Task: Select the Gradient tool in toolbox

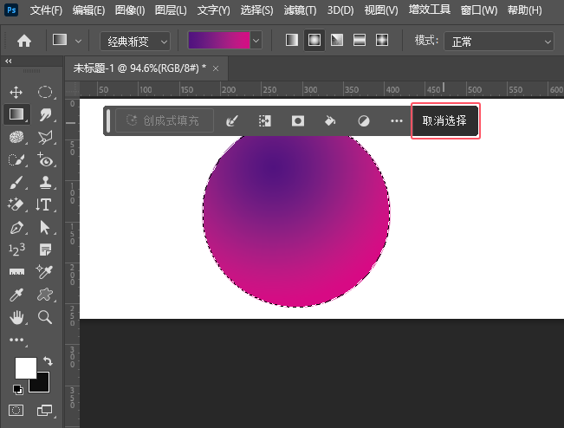Action: click(16, 114)
